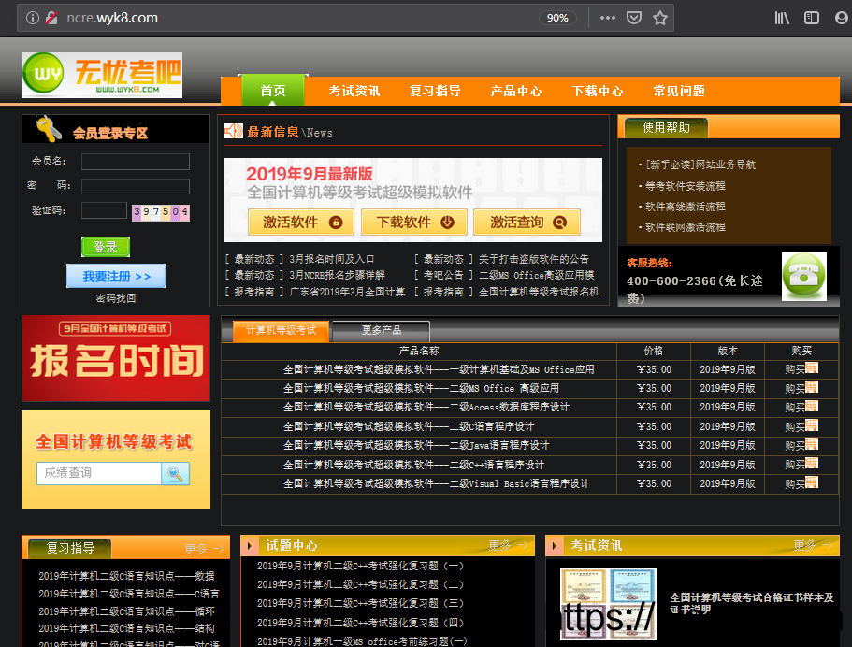Open help link 软件离线激活流程
This screenshot has width=852, height=647.
click(686, 207)
